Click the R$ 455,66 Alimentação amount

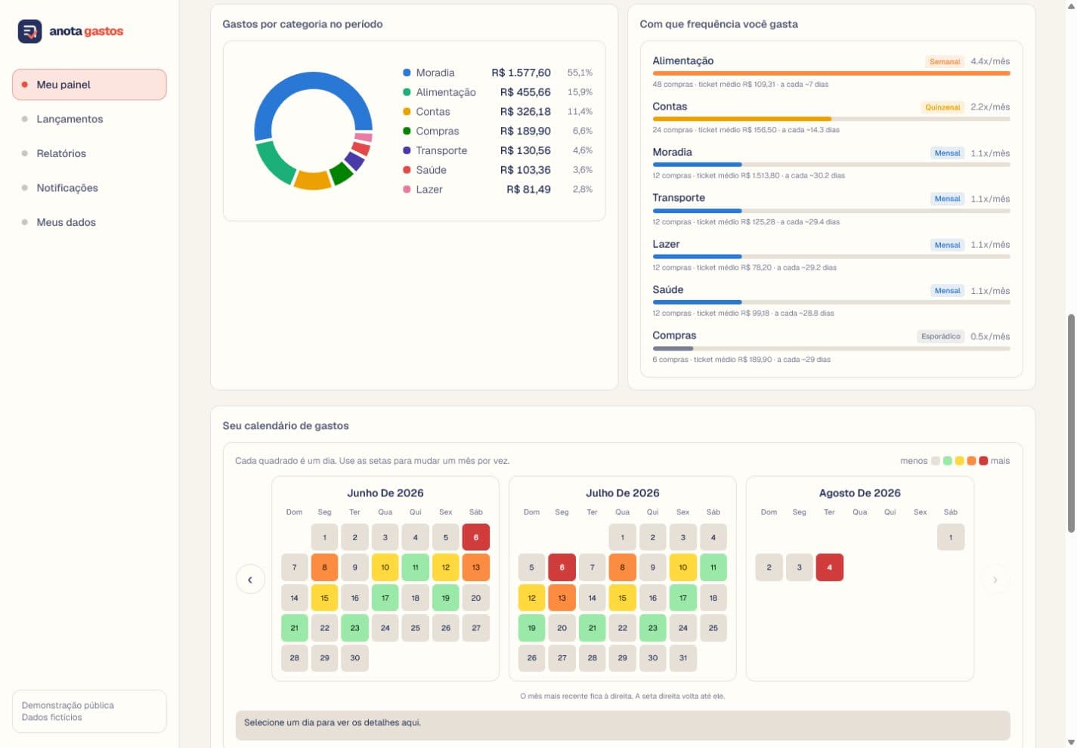(525, 92)
